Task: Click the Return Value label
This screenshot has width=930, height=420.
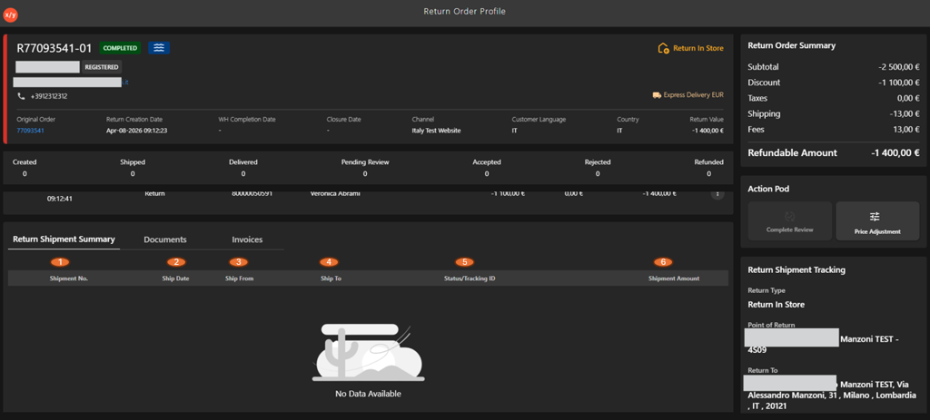Action: 707,119
